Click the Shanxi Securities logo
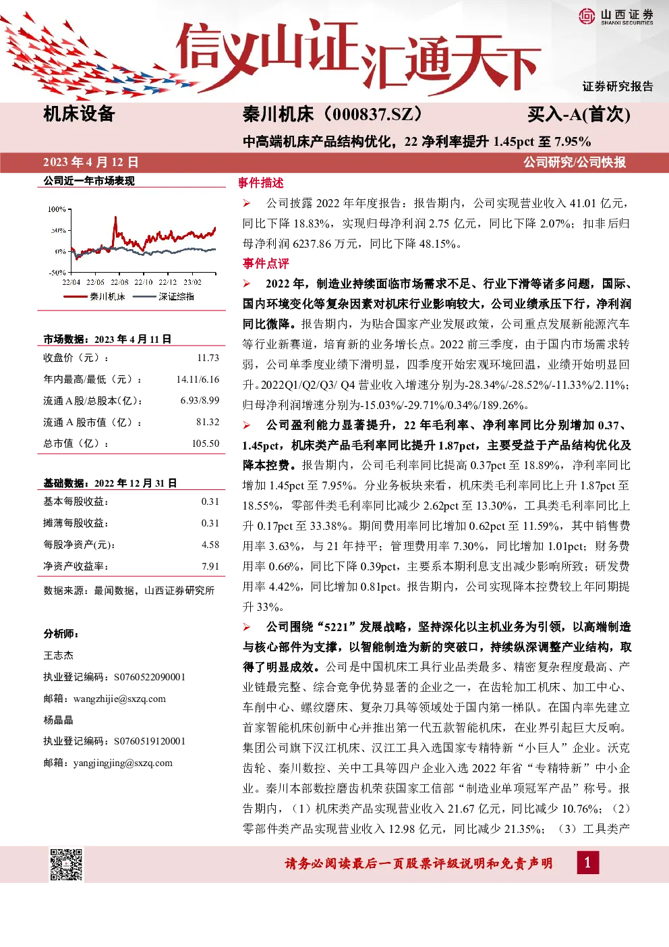 pos(616,17)
